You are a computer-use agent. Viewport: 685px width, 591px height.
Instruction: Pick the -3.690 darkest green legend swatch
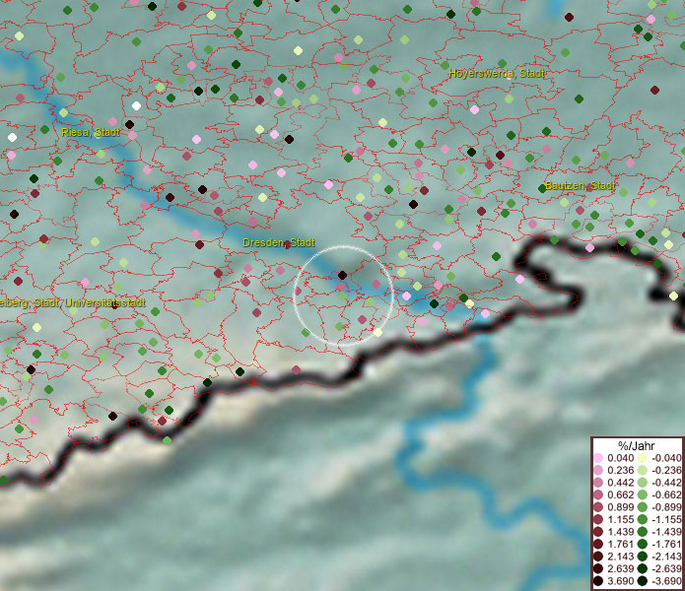click(642, 582)
